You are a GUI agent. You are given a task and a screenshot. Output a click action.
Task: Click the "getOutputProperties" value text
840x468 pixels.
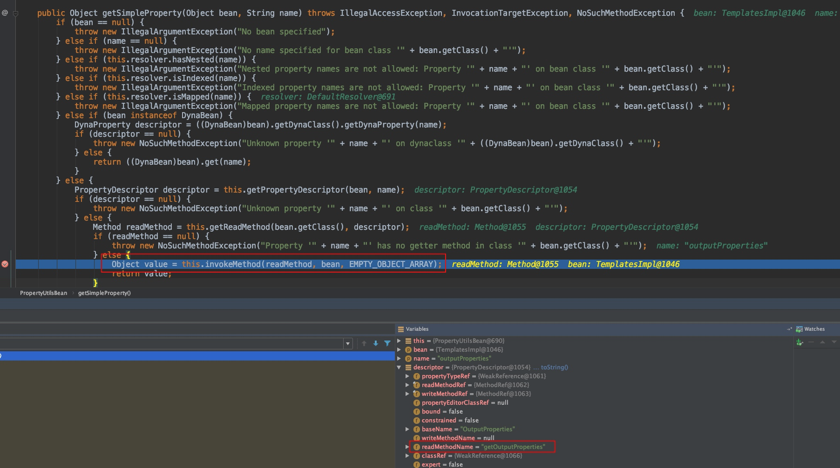pos(513,447)
